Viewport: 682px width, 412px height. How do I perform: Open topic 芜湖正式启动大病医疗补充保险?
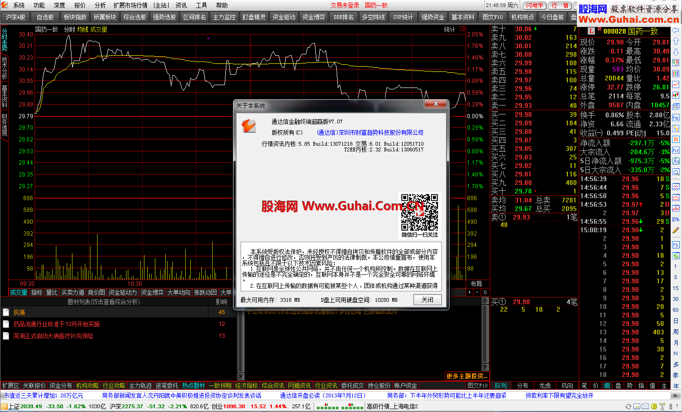tap(53, 336)
